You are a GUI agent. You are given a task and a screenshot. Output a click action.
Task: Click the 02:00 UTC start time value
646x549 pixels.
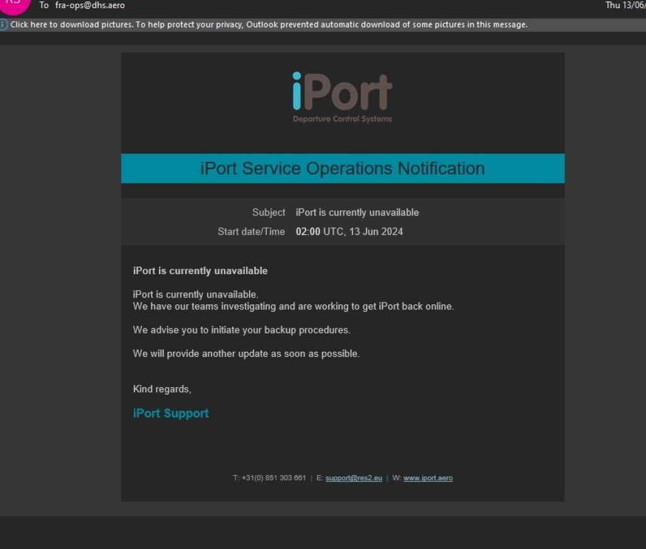tap(349, 231)
